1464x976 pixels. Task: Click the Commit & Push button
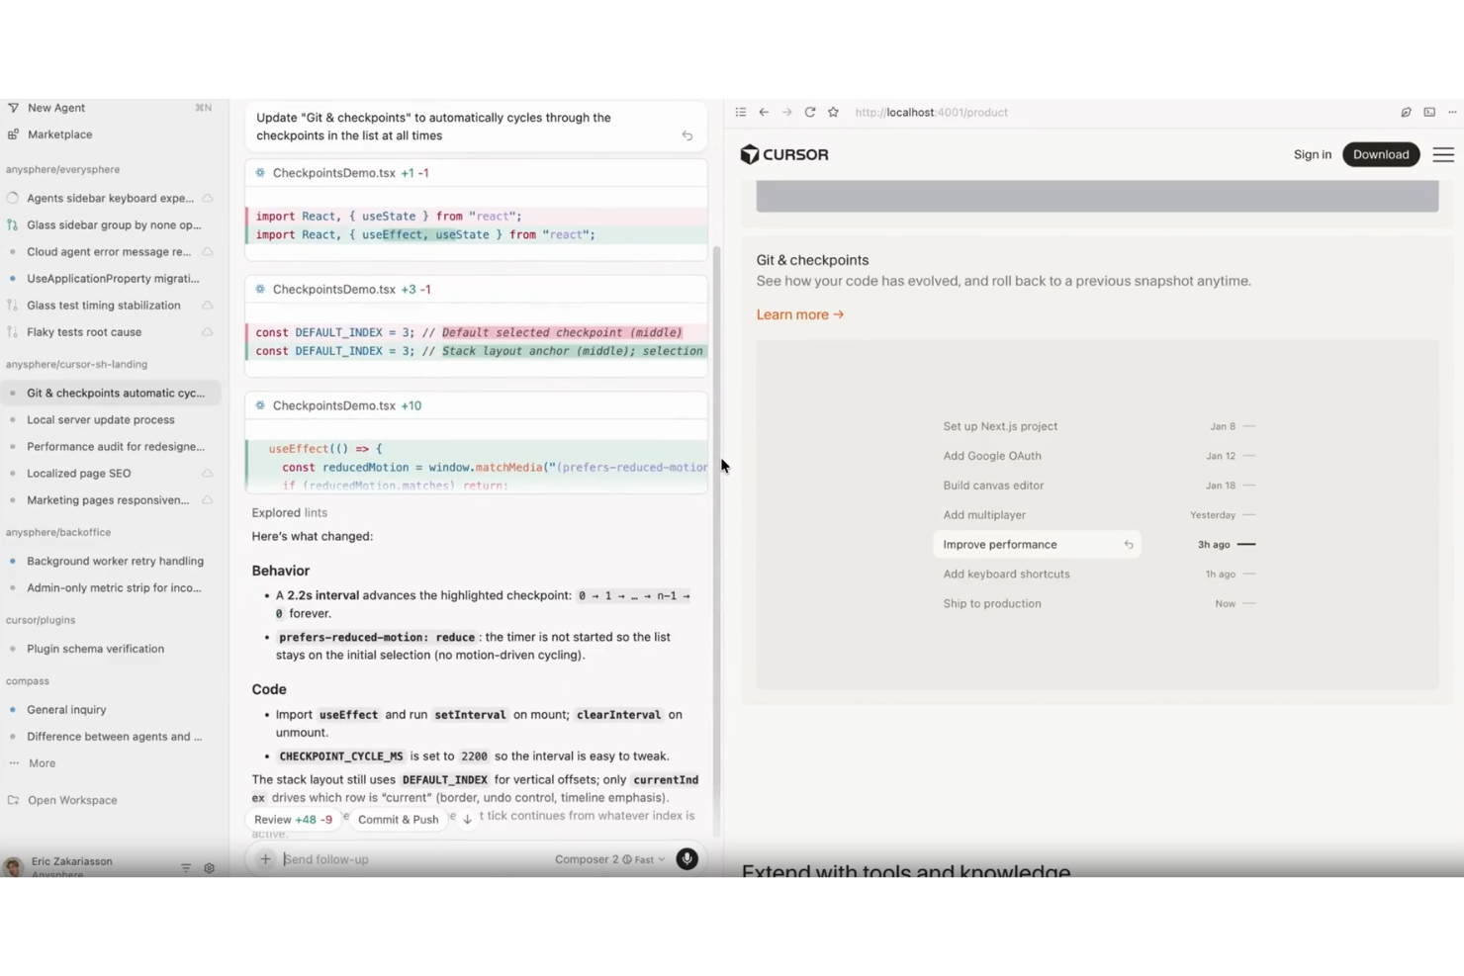[x=398, y=820]
